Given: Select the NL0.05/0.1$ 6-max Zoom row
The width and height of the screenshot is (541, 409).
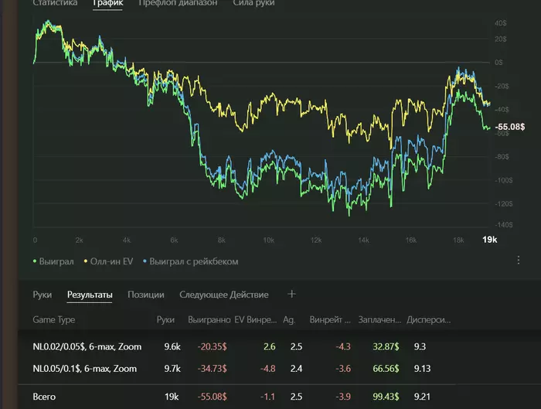Looking at the screenshot, I should click(84, 369).
